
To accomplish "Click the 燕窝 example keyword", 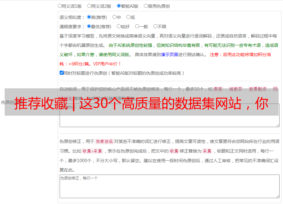I will click(x=218, y=89).
